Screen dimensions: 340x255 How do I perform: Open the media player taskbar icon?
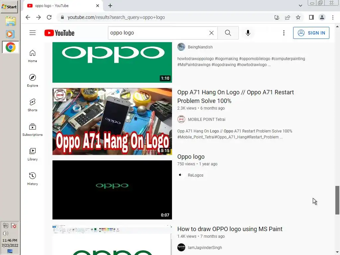(x=10, y=34)
